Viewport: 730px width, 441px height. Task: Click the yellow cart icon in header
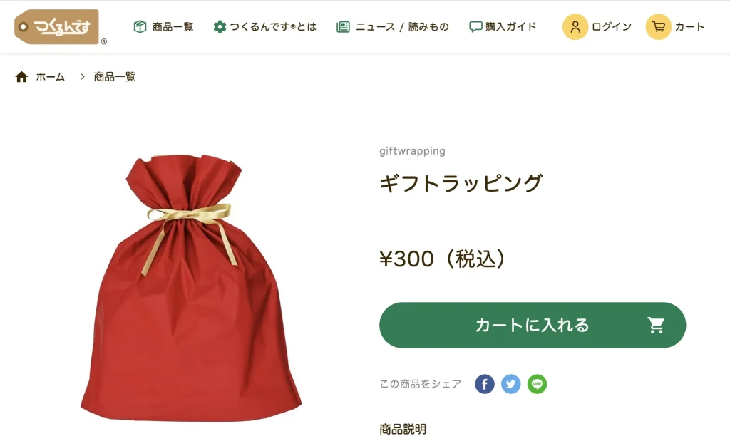658,26
